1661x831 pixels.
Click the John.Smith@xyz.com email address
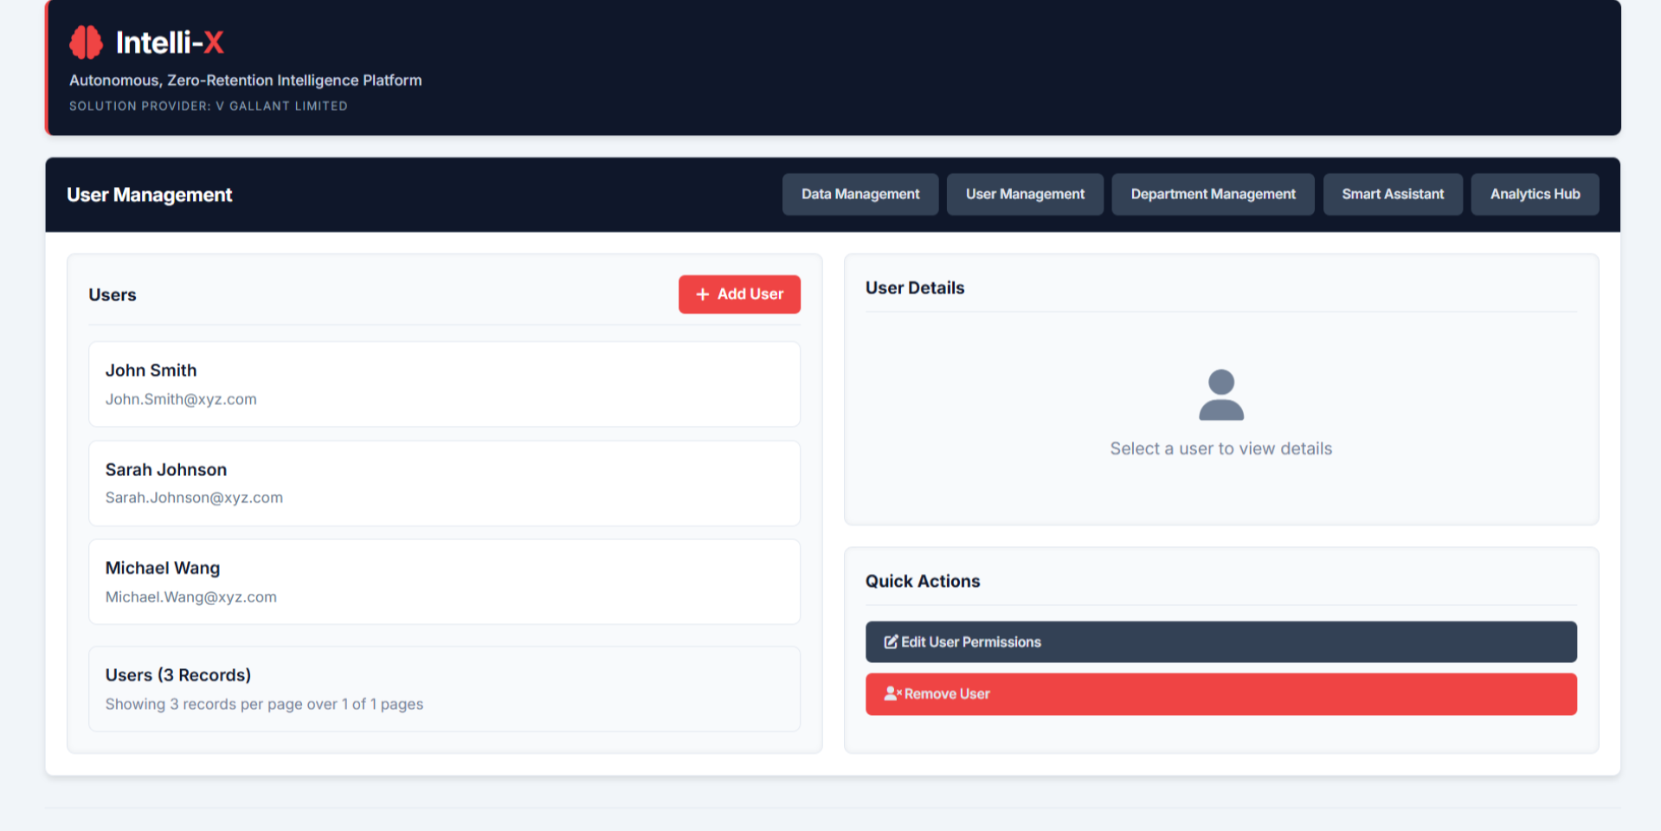tap(181, 399)
